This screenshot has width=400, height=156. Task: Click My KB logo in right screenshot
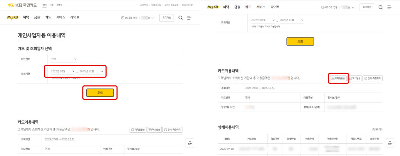[212, 7]
